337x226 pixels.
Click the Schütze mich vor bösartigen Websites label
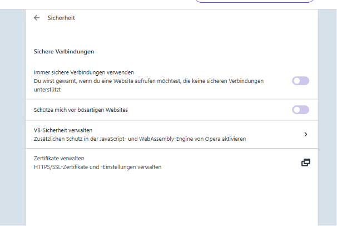coord(81,110)
